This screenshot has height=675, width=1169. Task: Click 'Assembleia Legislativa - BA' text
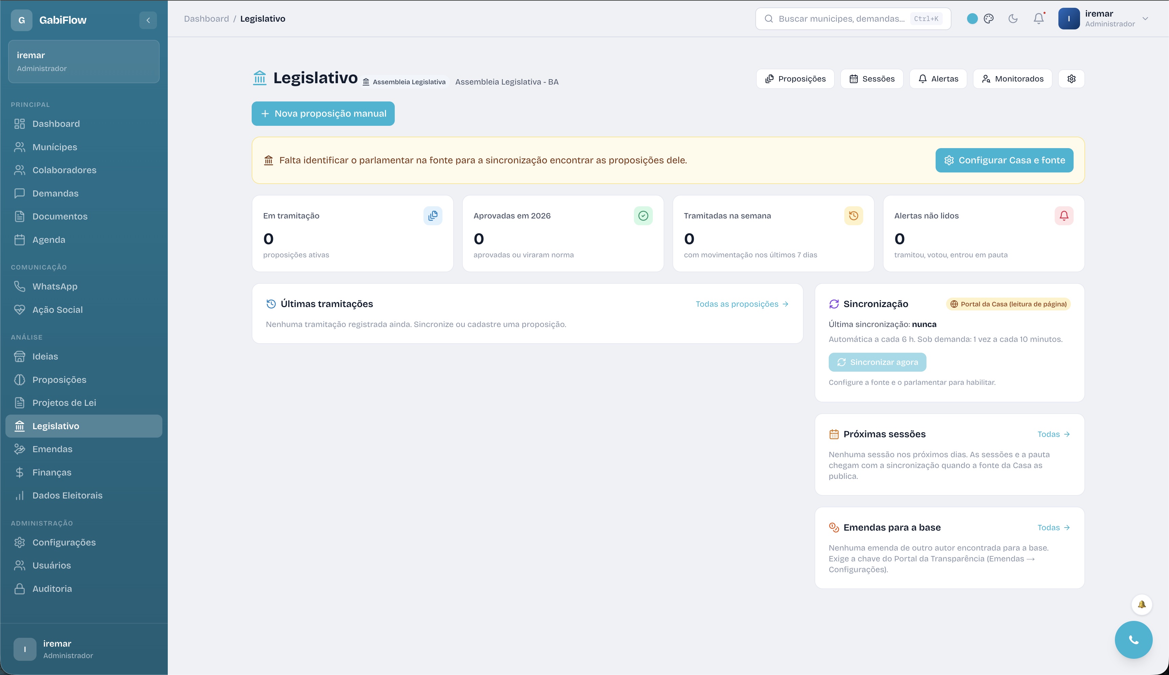[x=507, y=82]
